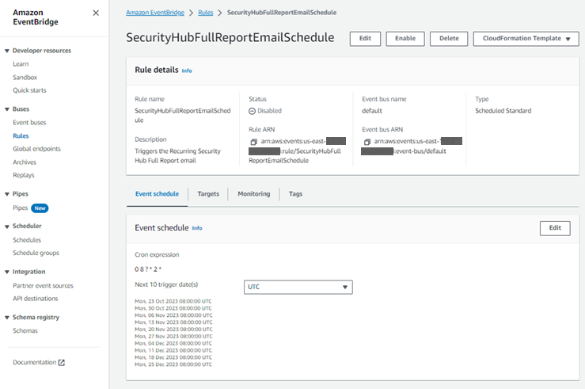This screenshot has width=585, height=389.
Task: Edit the Event schedule section
Action: (555, 228)
